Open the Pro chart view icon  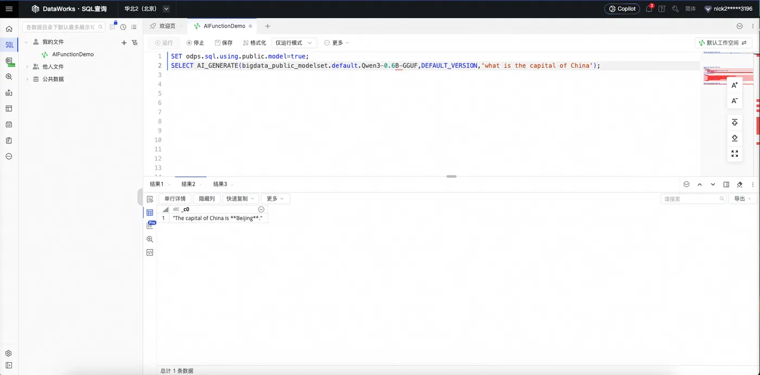[150, 225]
